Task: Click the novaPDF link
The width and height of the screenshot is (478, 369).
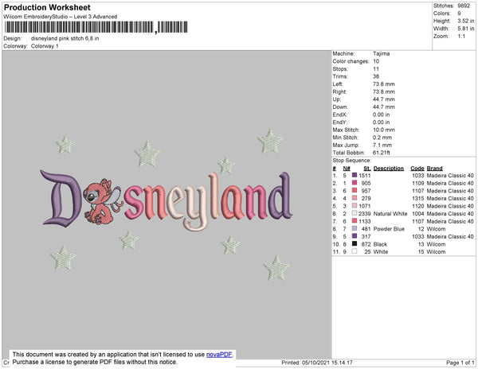Action: point(219,355)
